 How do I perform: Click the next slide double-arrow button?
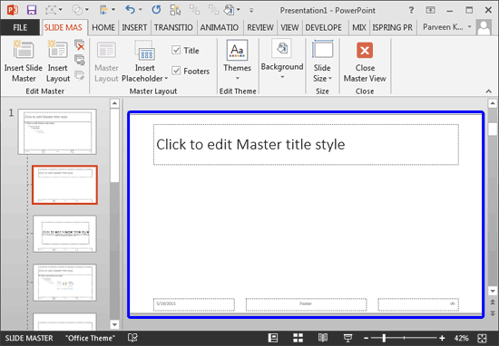493,313
